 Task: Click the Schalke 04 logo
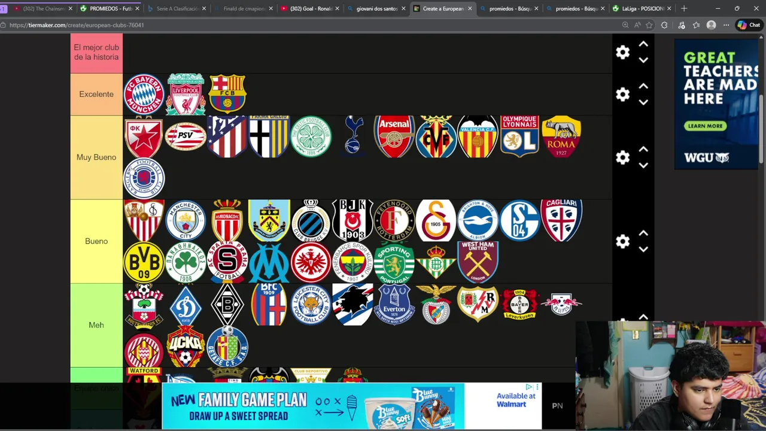[519, 220]
